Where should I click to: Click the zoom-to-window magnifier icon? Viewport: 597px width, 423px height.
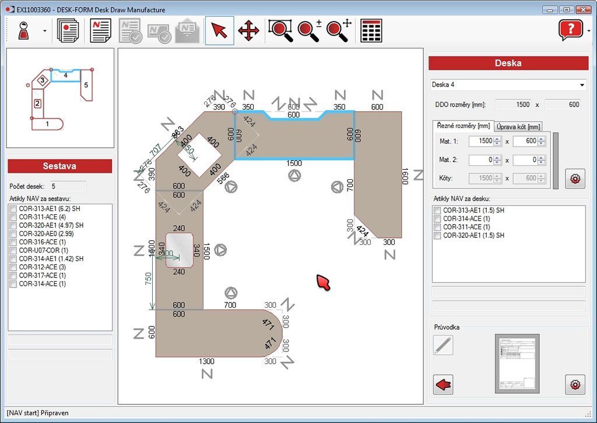click(280, 31)
